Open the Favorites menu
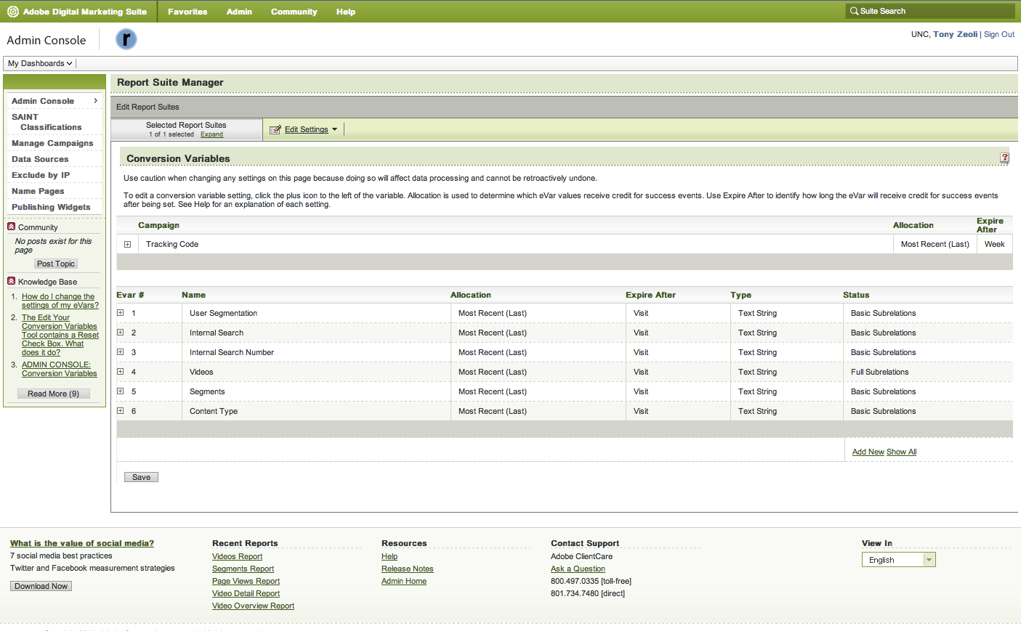This screenshot has width=1021, height=631. point(187,12)
